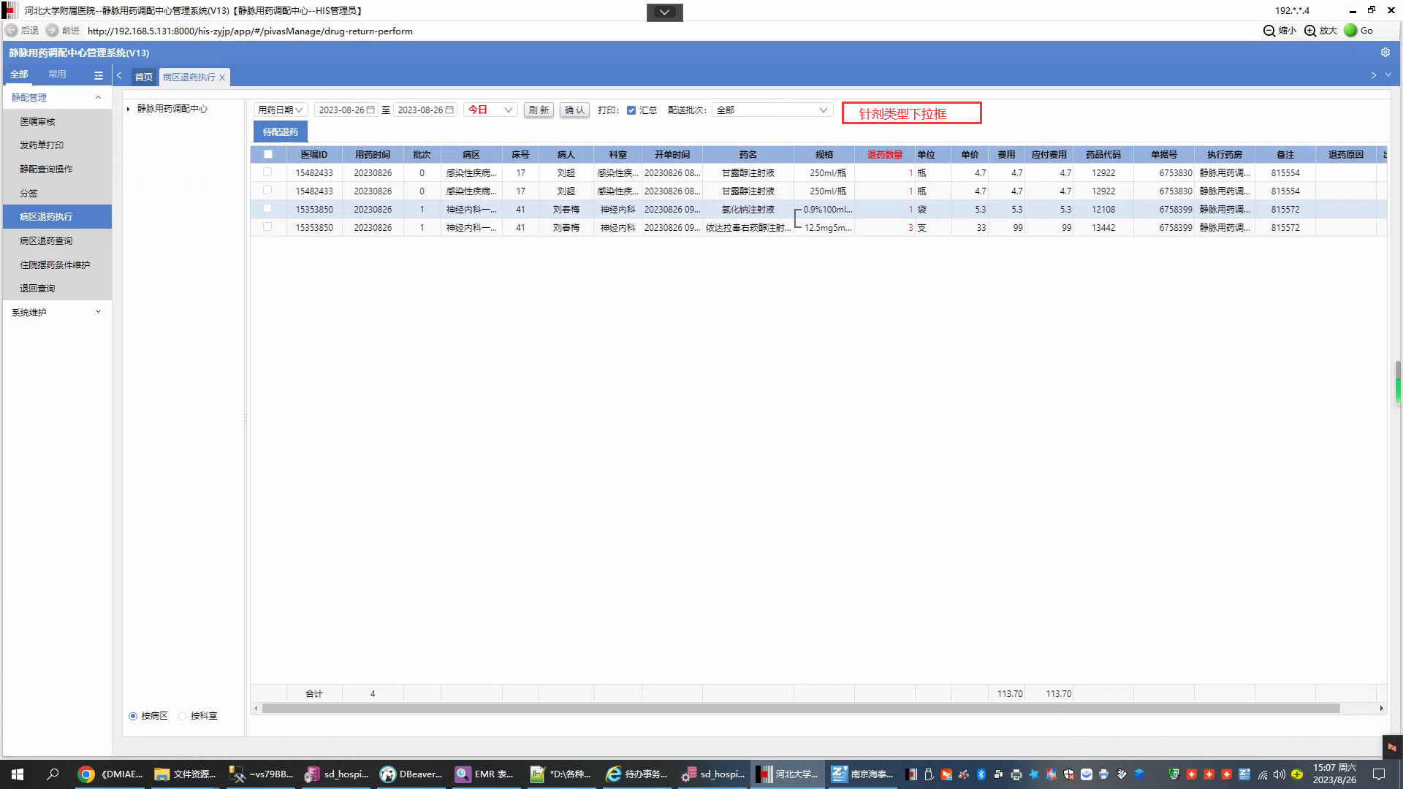Switch to the 首页 tab
Screen dimensions: 1403x789
[144, 77]
